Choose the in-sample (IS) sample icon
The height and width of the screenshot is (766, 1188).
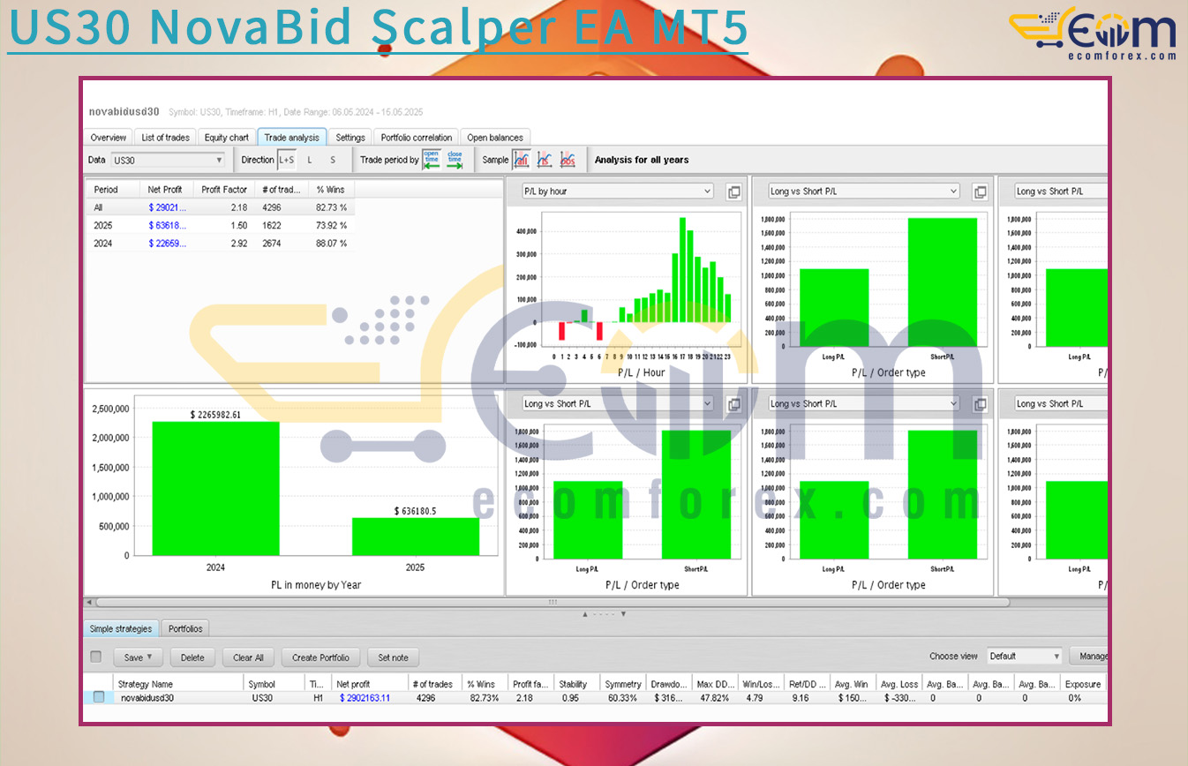point(545,160)
